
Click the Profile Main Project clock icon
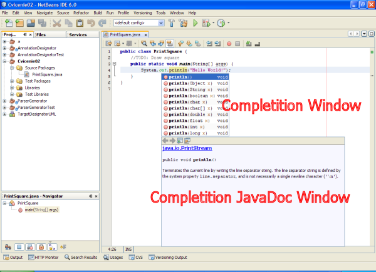[221, 23]
